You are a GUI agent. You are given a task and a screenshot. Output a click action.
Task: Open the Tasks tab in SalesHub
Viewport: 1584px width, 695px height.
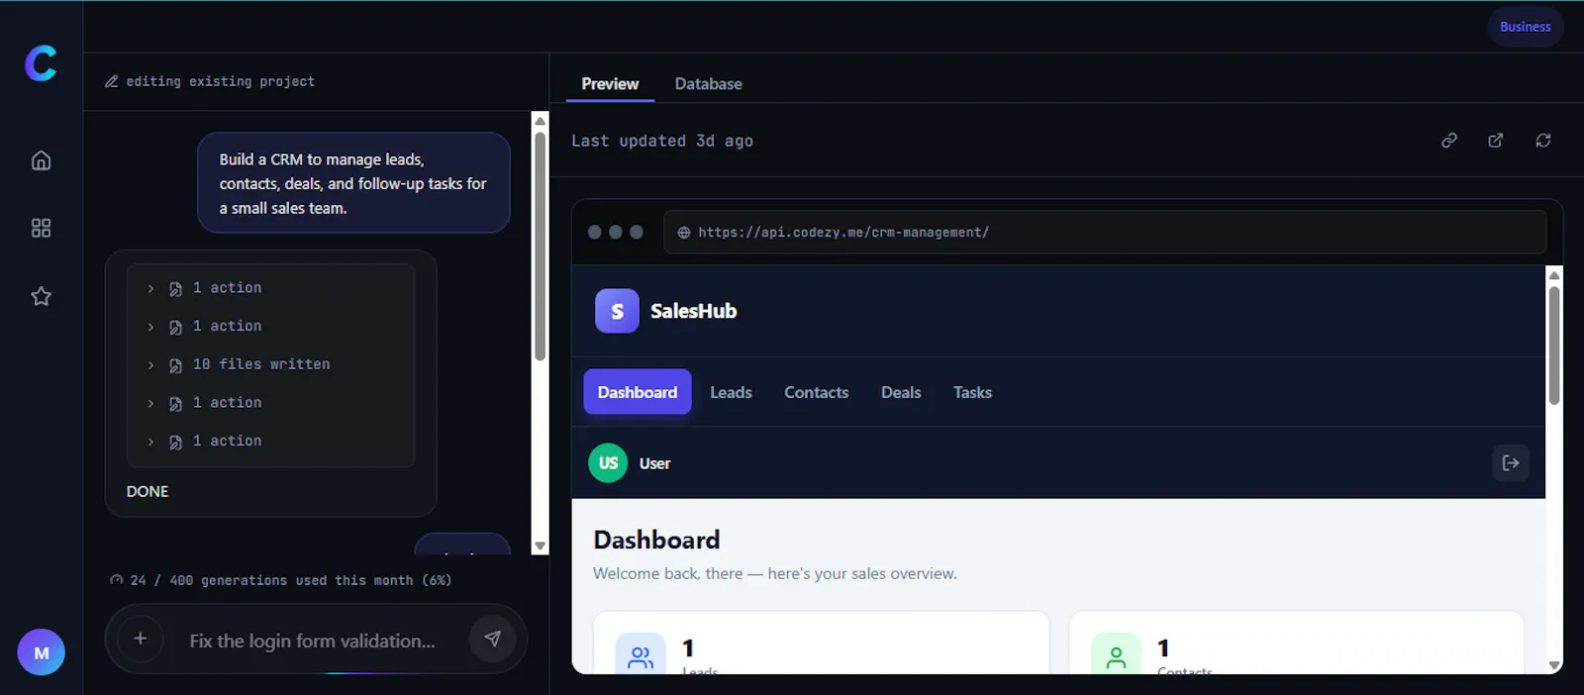972,392
